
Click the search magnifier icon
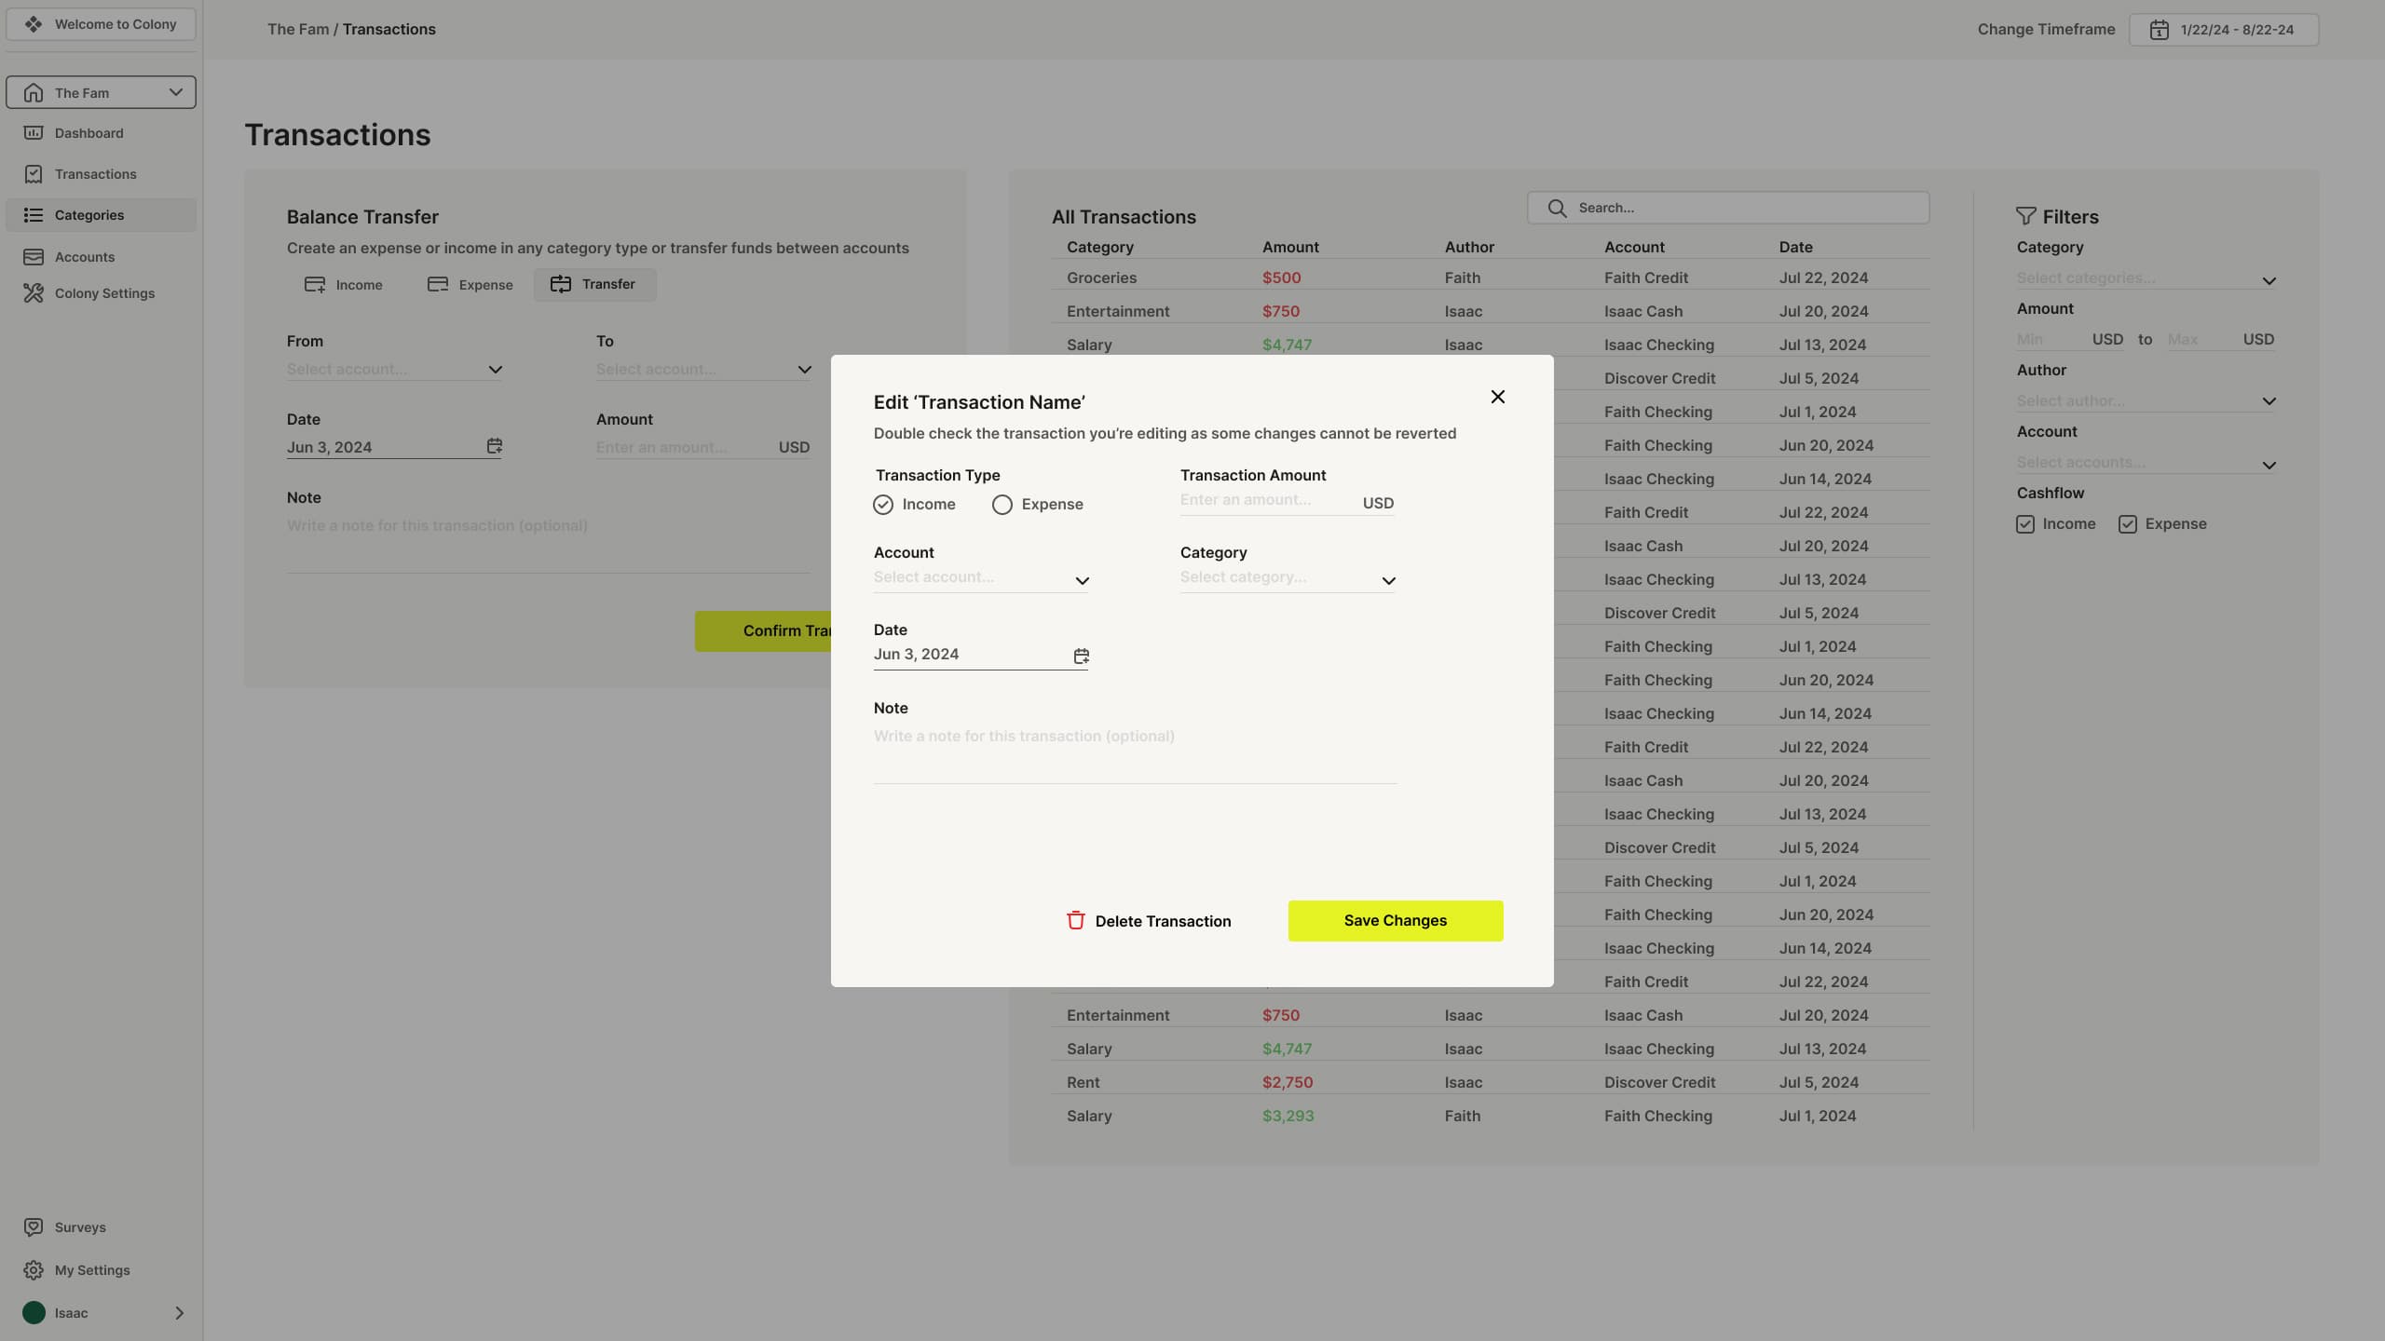[x=1557, y=208]
